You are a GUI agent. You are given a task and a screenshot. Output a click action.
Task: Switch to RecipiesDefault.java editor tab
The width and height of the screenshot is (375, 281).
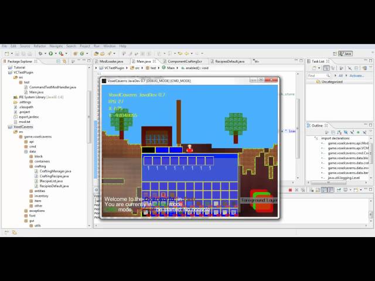[x=230, y=61]
